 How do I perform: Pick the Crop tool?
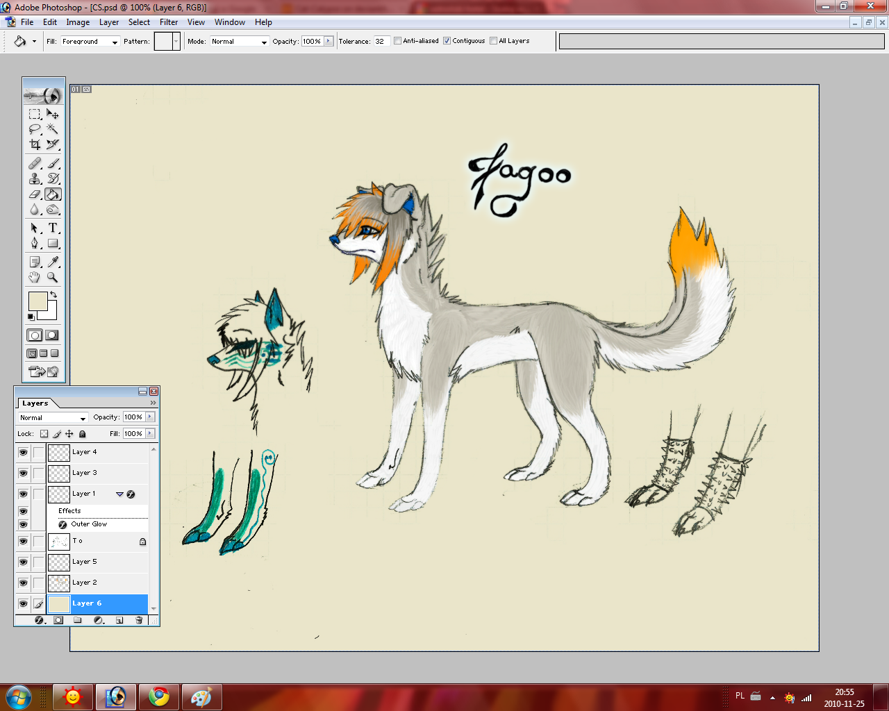point(33,144)
